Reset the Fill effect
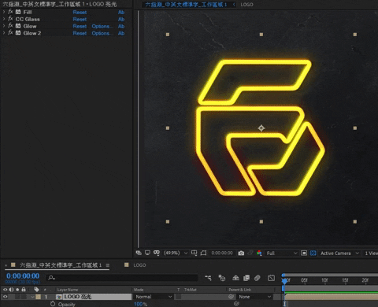This screenshot has width=378, height=307. point(80,13)
